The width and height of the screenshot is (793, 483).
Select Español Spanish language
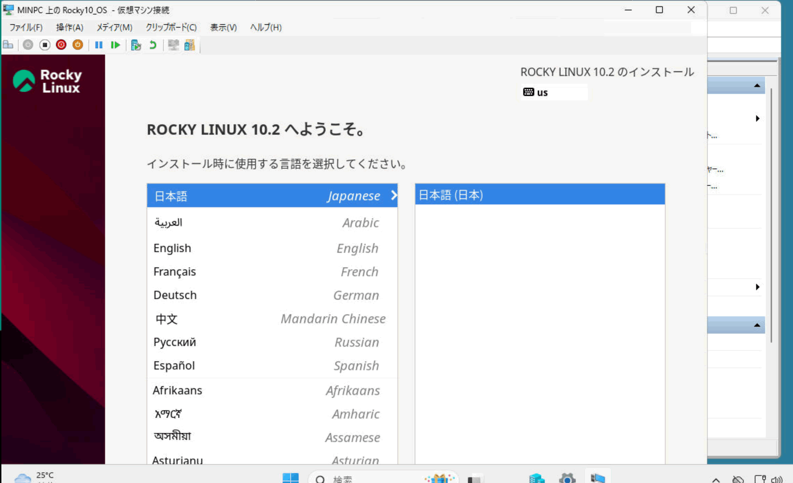pyautogui.click(x=272, y=366)
